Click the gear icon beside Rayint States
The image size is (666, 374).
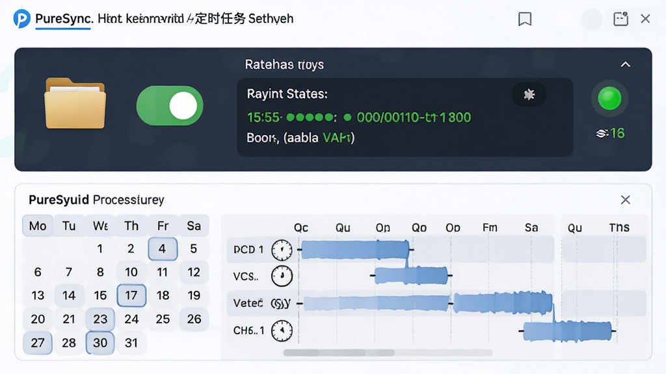529,94
